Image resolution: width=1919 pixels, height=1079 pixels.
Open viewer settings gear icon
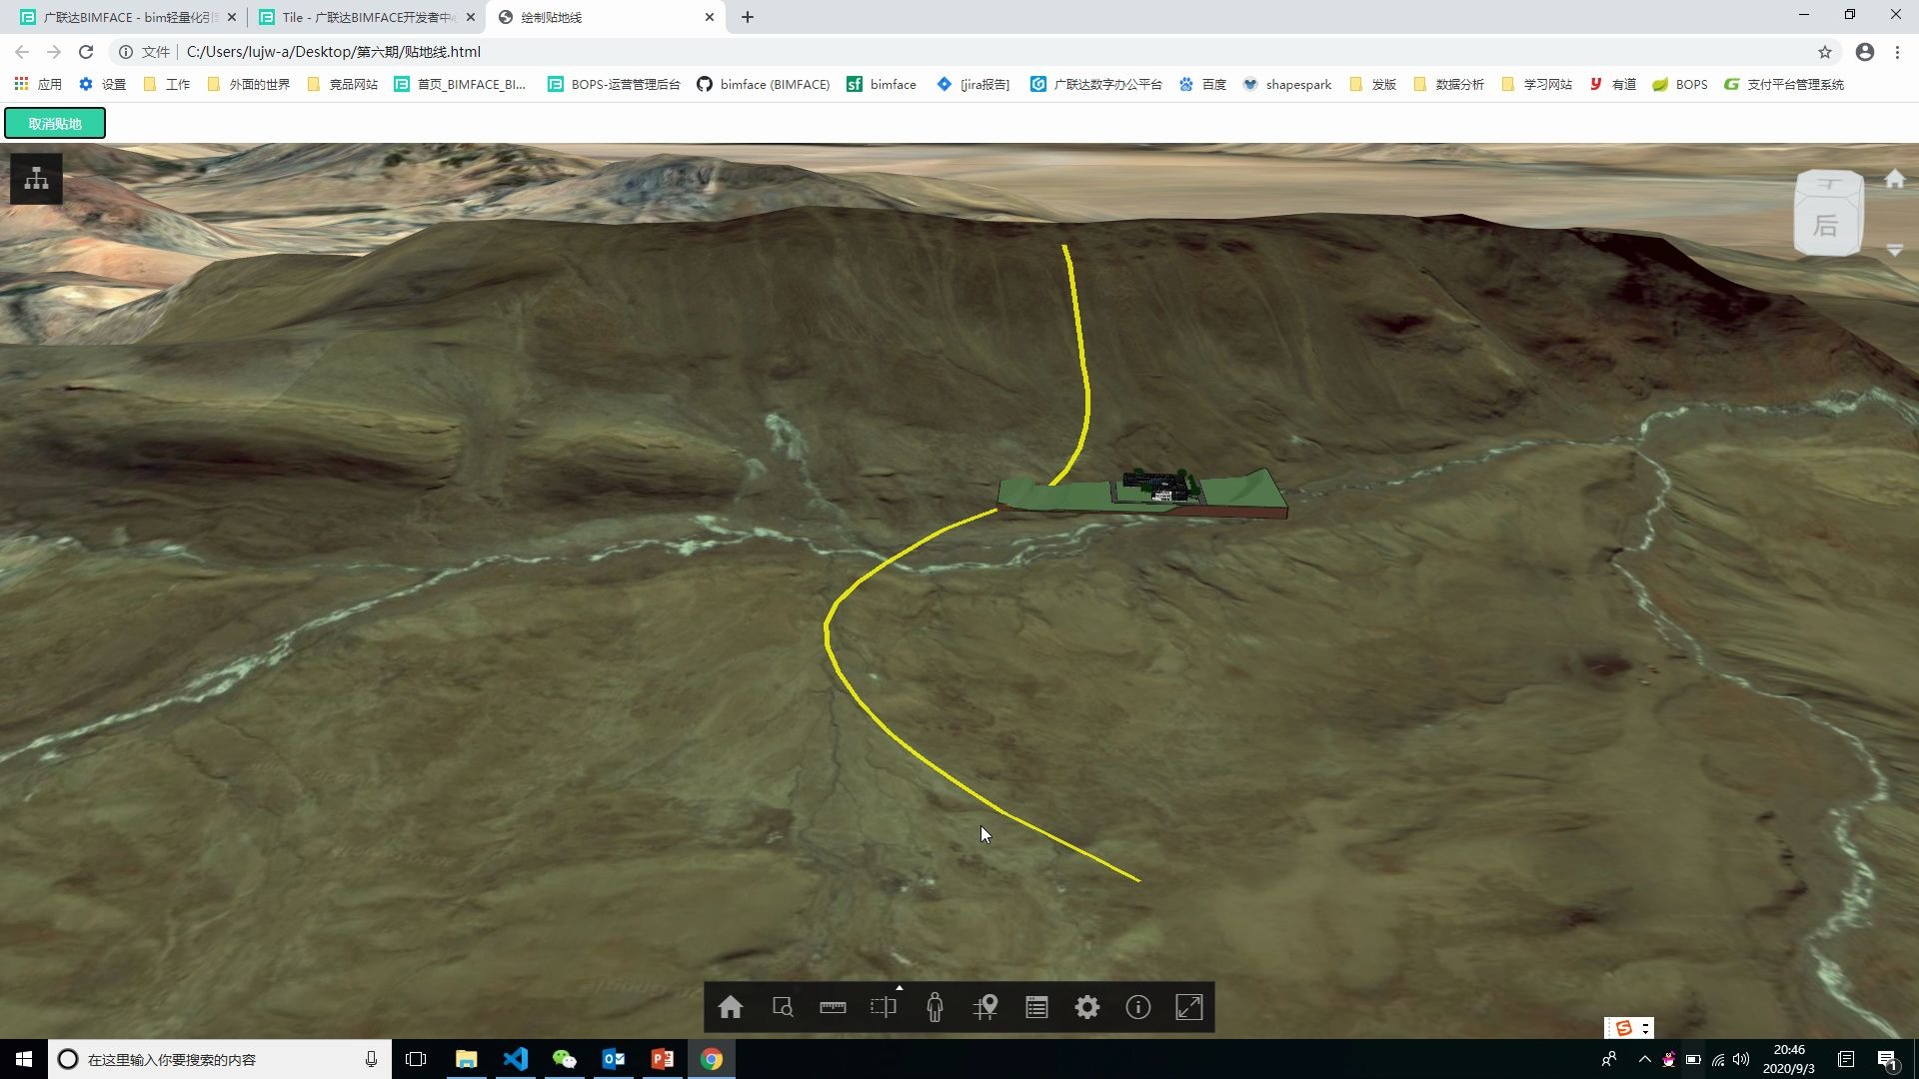[1087, 1007]
